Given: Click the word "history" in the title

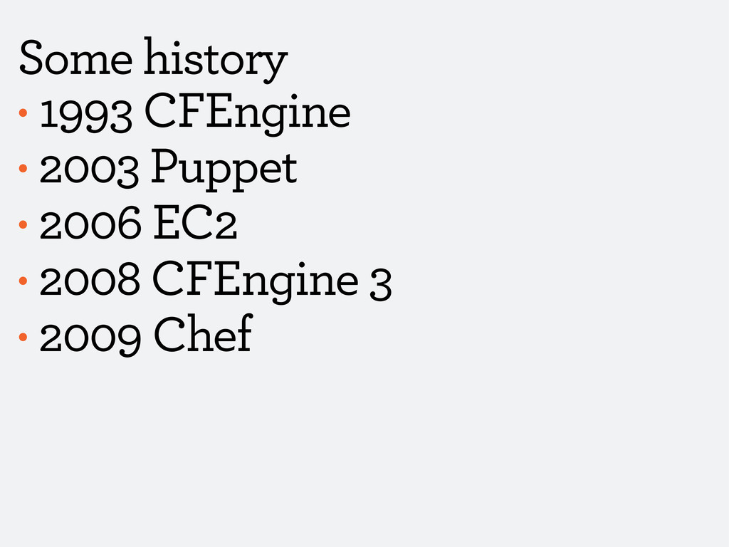Looking at the screenshot, I should pyautogui.click(x=216, y=61).
